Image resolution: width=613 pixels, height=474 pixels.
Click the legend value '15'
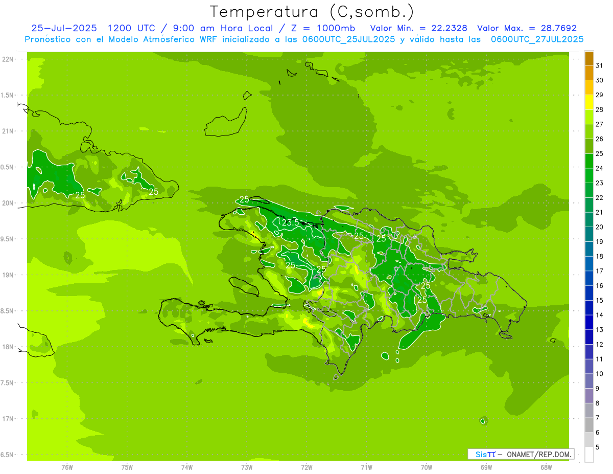(600, 301)
